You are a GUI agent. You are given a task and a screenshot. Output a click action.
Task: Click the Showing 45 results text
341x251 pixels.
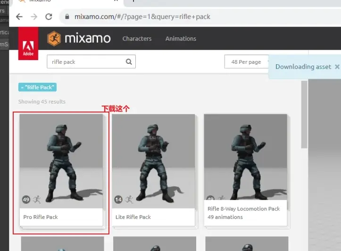click(x=42, y=102)
